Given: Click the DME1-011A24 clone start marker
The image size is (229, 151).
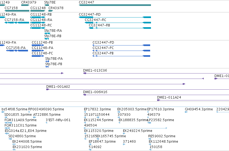Looking at the screenshot, I should 158,100.
